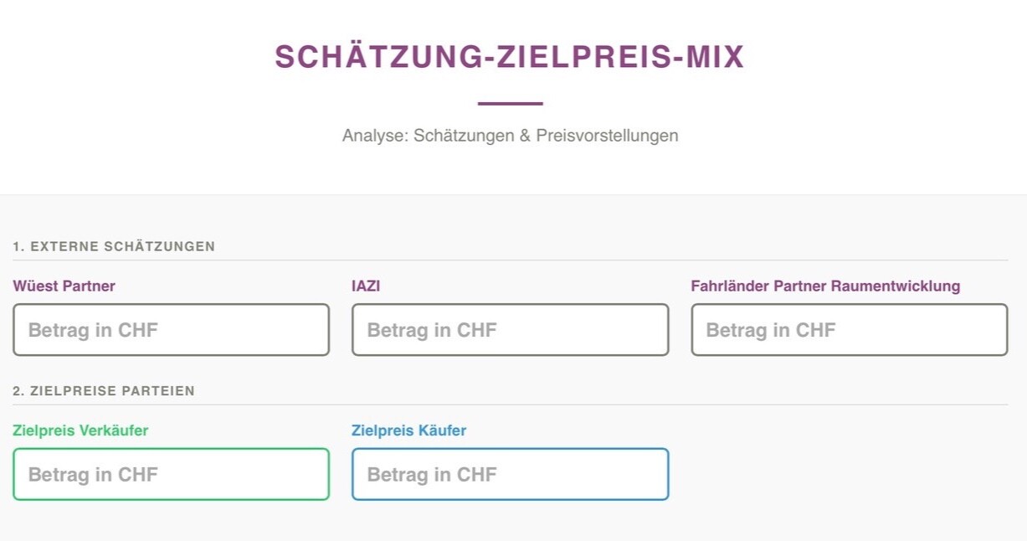Click the blue Zielpreis Käufer label

408,430
